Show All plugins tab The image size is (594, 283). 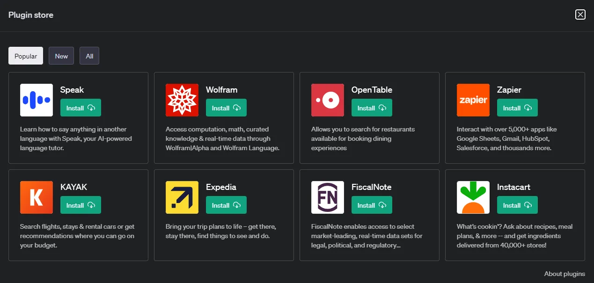[89, 56]
